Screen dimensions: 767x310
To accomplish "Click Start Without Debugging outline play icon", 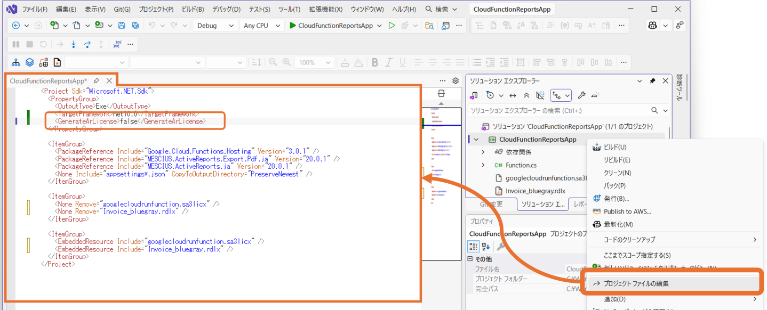I will point(392,26).
